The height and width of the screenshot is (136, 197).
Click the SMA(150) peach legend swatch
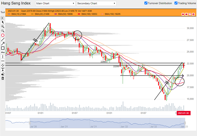point(102,14)
